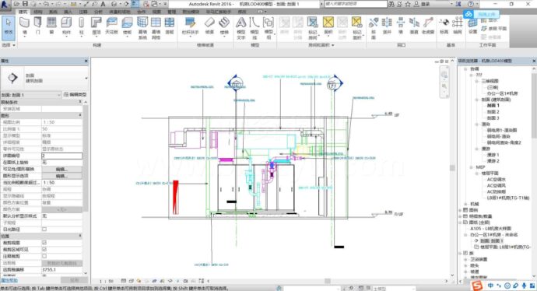Select the Window (窗) tool
Image resolution: width=537 pixels, height=291 pixels.
point(51,26)
